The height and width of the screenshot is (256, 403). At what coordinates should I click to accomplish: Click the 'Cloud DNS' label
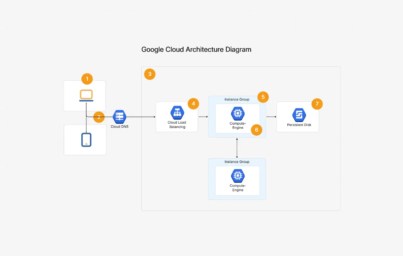pyautogui.click(x=120, y=127)
